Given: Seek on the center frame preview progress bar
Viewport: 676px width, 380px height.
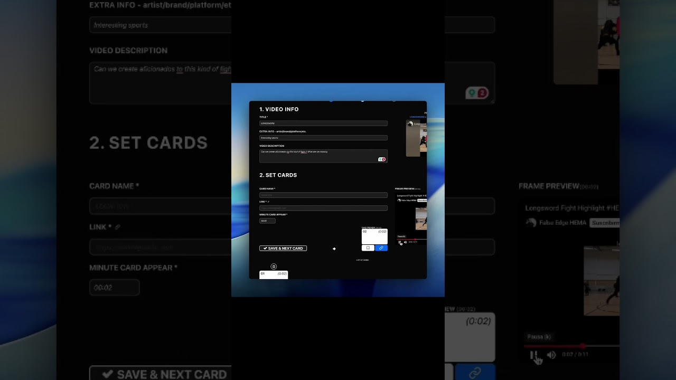Looking at the screenshot, I should click(x=412, y=239).
